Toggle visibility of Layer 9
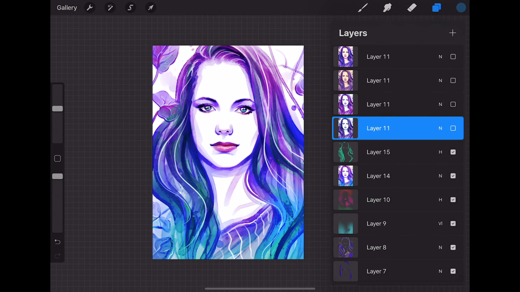Screen dimensions: 520x292 click(x=453, y=223)
